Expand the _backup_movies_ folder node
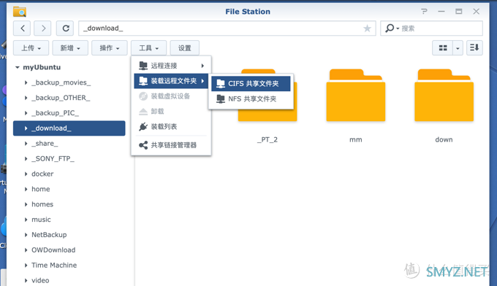This screenshot has width=497, height=286. (26, 82)
